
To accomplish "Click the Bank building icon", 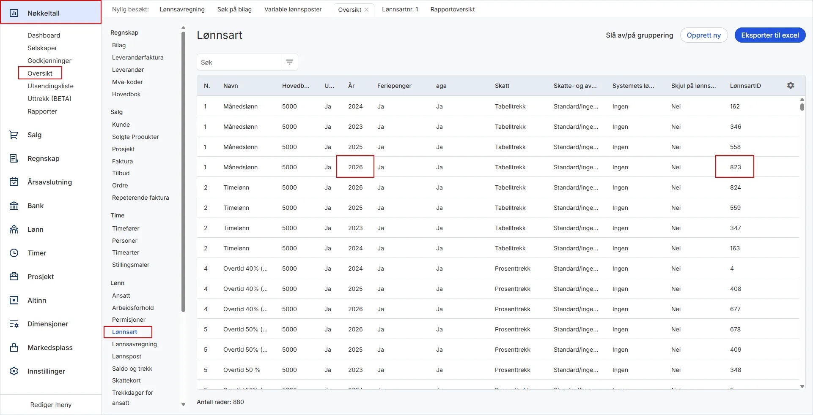I will pyautogui.click(x=14, y=206).
